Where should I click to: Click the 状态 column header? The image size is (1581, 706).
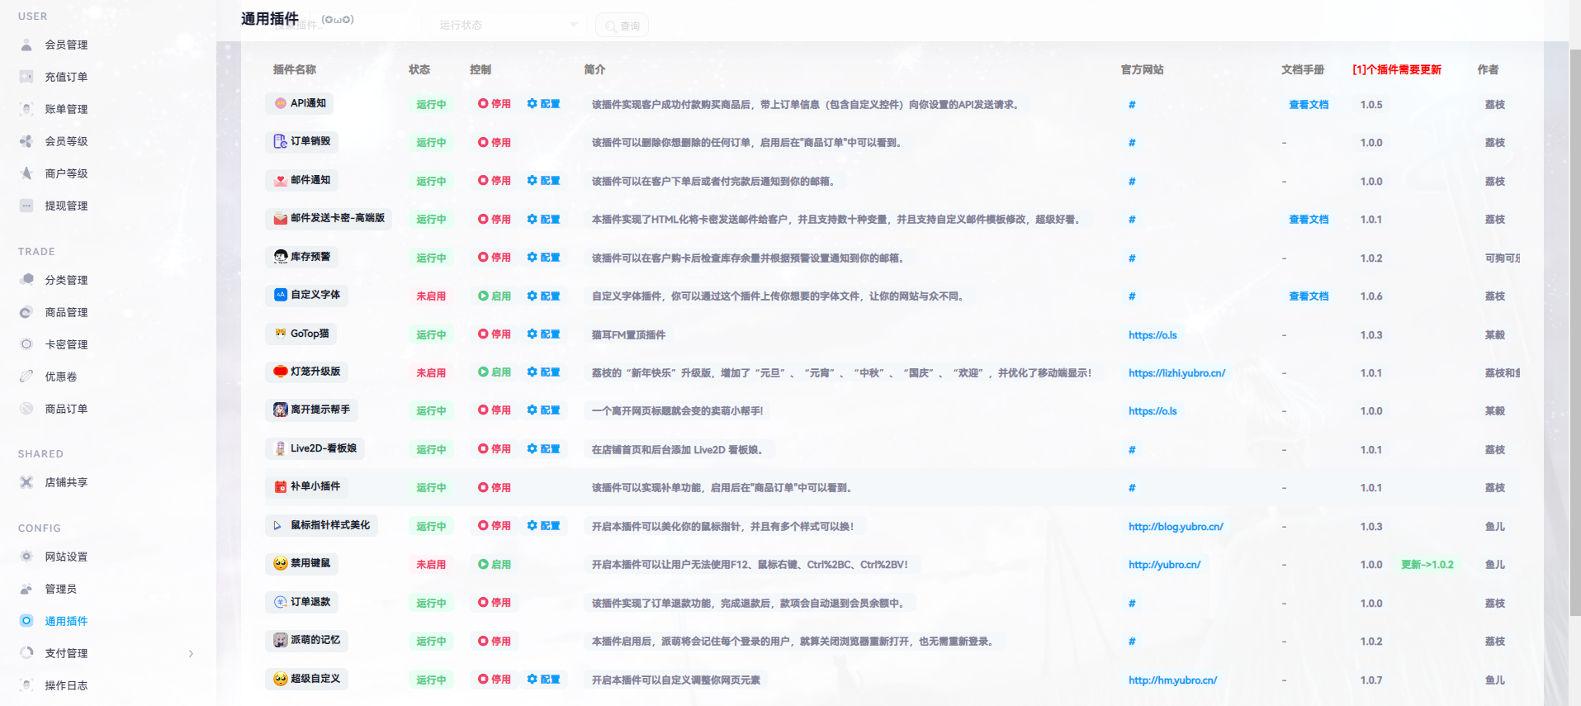pyautogui.click(x=419, y=69)
